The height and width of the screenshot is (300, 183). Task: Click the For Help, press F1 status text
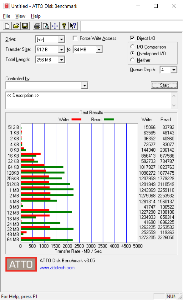19,296
